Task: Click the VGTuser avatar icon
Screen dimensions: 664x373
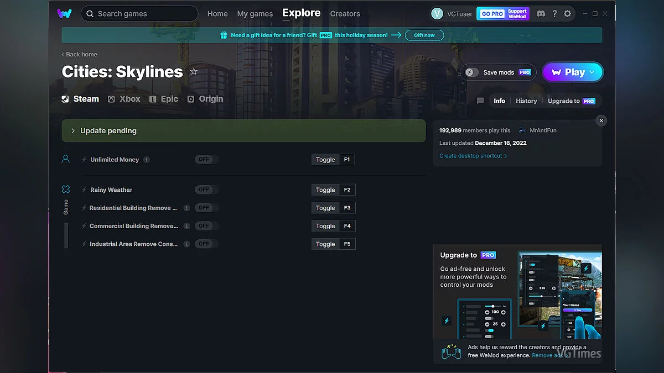Action: coord(437,14)
